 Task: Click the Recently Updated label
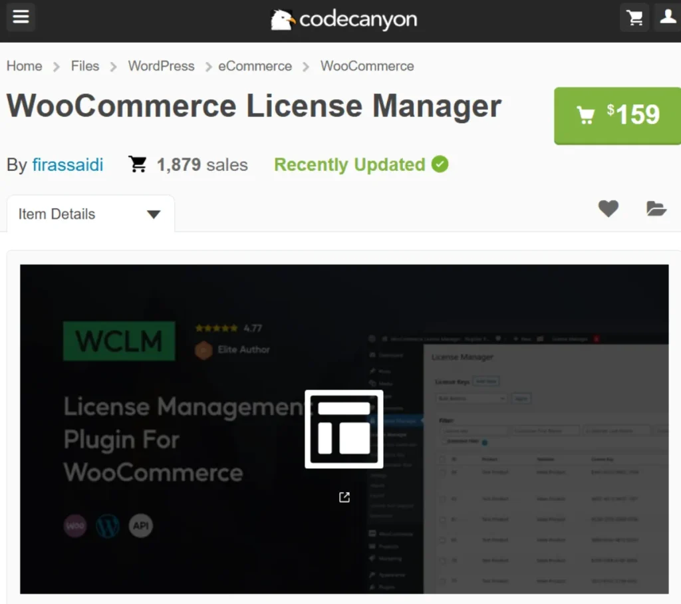(x=350, y=165)
